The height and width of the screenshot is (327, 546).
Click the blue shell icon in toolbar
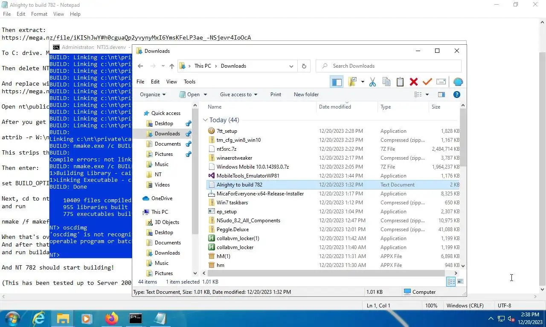458,82
